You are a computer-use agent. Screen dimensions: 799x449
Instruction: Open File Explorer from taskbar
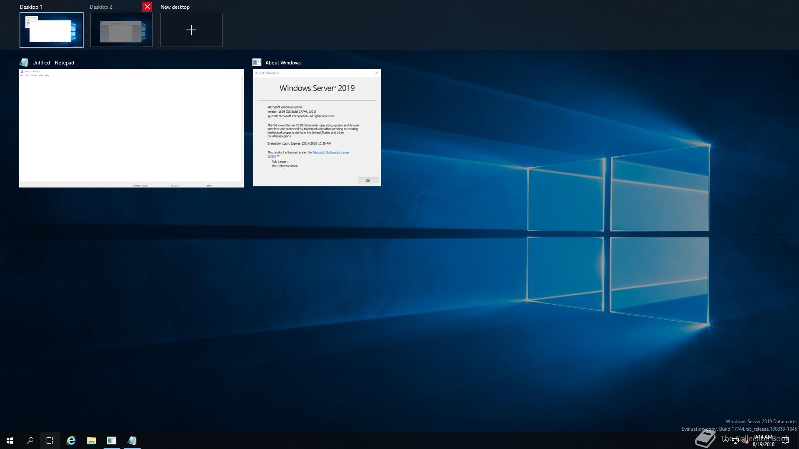click(91, 441)
